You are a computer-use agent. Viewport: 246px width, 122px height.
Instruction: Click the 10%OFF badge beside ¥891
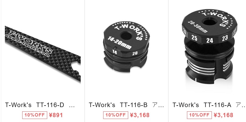tap(35, 115)
